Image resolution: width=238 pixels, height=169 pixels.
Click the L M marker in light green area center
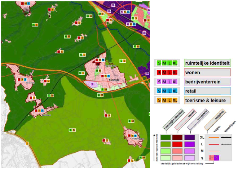click(72, 130)
